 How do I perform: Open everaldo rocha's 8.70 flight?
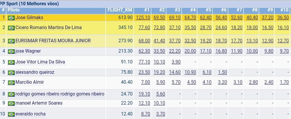coord(145,114)
